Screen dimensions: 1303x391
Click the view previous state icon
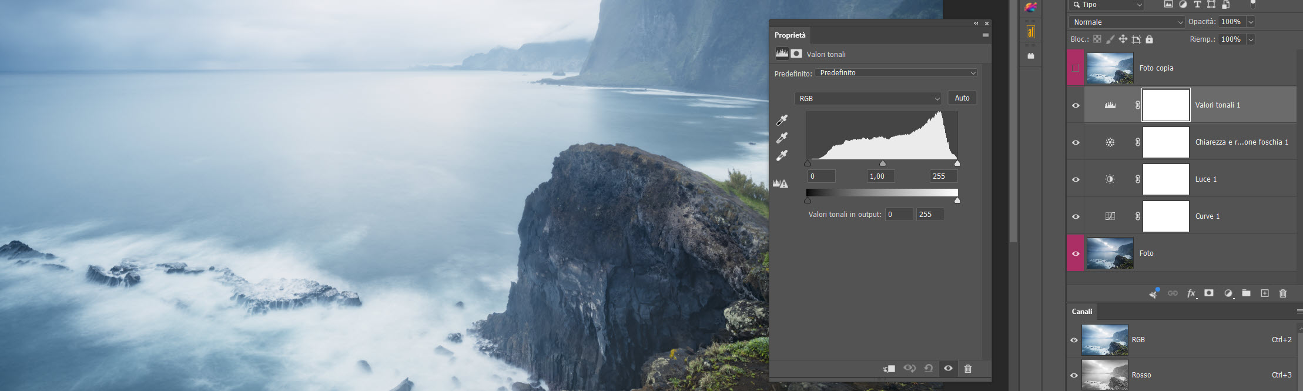[x=910, y=369]
